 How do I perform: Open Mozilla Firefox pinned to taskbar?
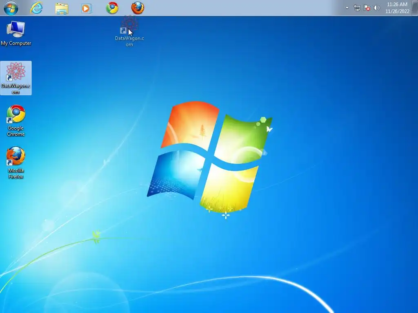(138, 8)
